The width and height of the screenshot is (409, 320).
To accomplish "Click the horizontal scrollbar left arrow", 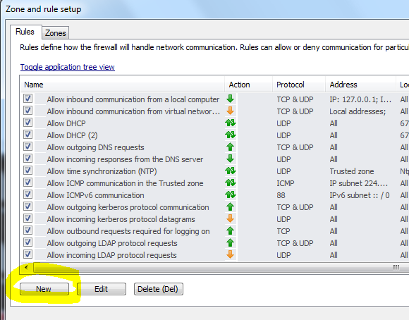I will click(26, 268).
